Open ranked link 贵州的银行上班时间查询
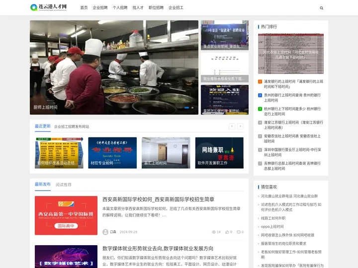This screenshot has width=358, height=268. pos(292,98)
